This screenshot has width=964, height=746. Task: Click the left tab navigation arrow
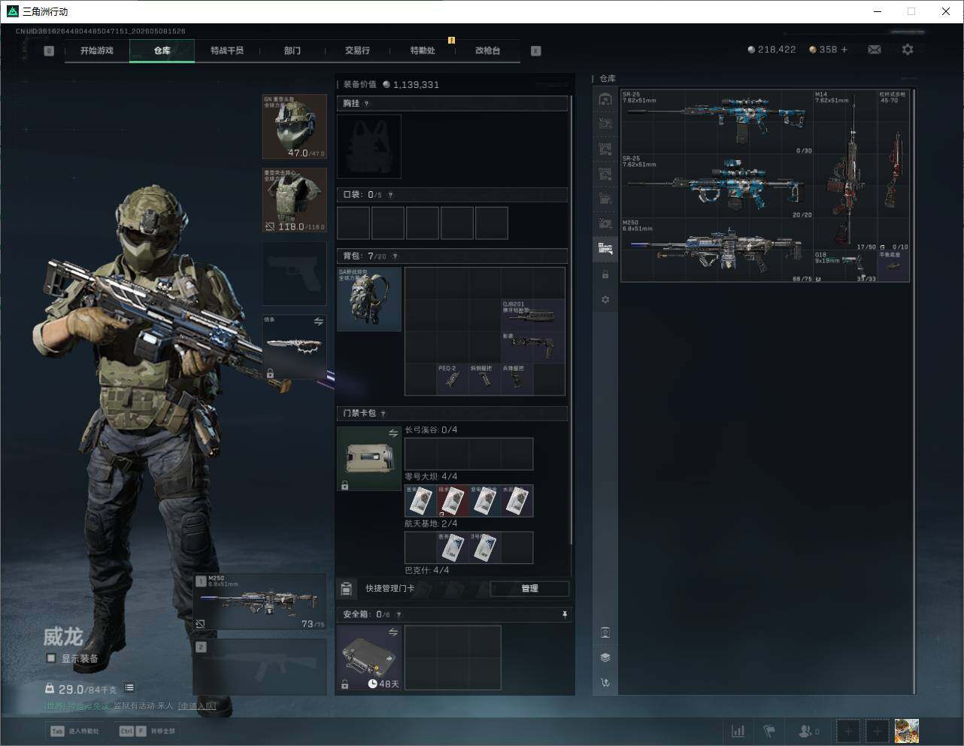(49, 51)
